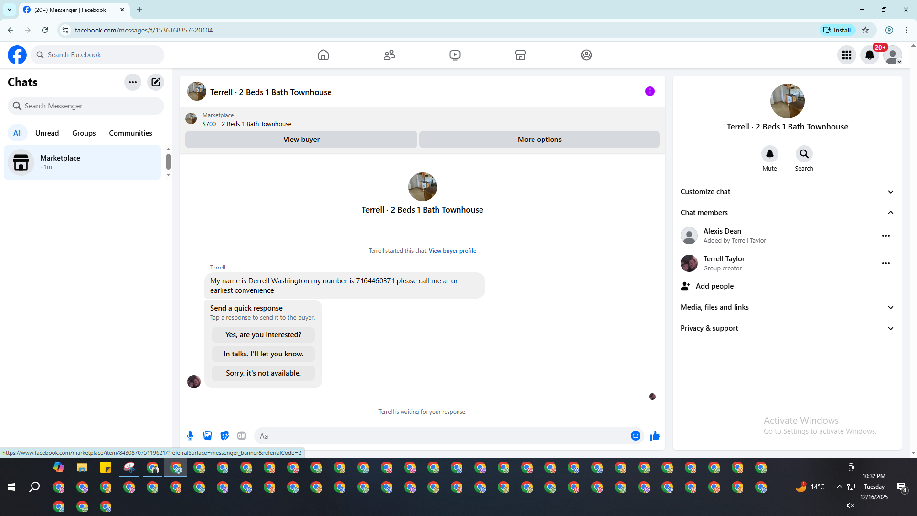The height and width of the screenshot is (516, 917).
Task: Open the emoji picker smiley icon
Action: [636, 436]
